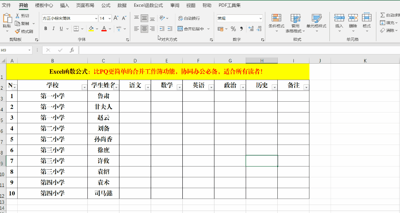Viewport: 400px width, 213px height.
Task: Click the percent style icon
Action: click(233, 29)
